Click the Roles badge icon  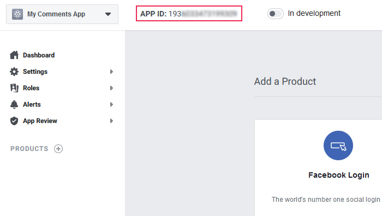coord(14,88)
